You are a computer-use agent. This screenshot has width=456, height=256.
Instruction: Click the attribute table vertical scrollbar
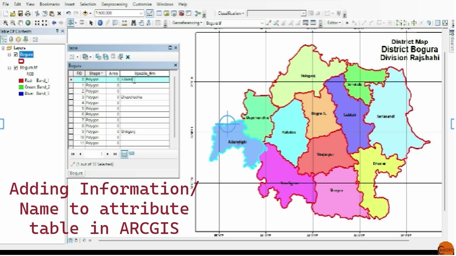(x=174, y=107)
